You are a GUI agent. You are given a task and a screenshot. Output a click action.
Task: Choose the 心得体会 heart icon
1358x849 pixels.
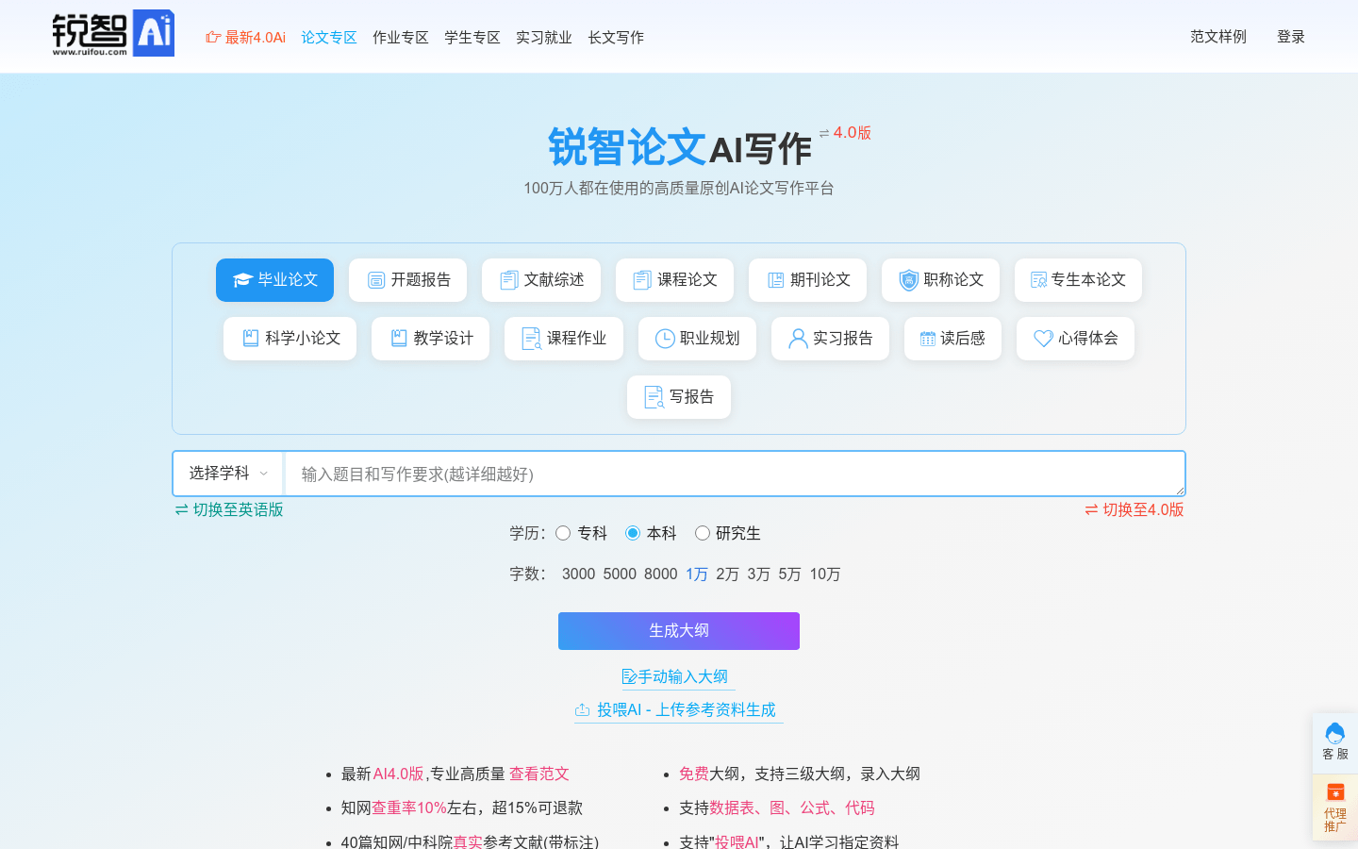(1043, 339)
